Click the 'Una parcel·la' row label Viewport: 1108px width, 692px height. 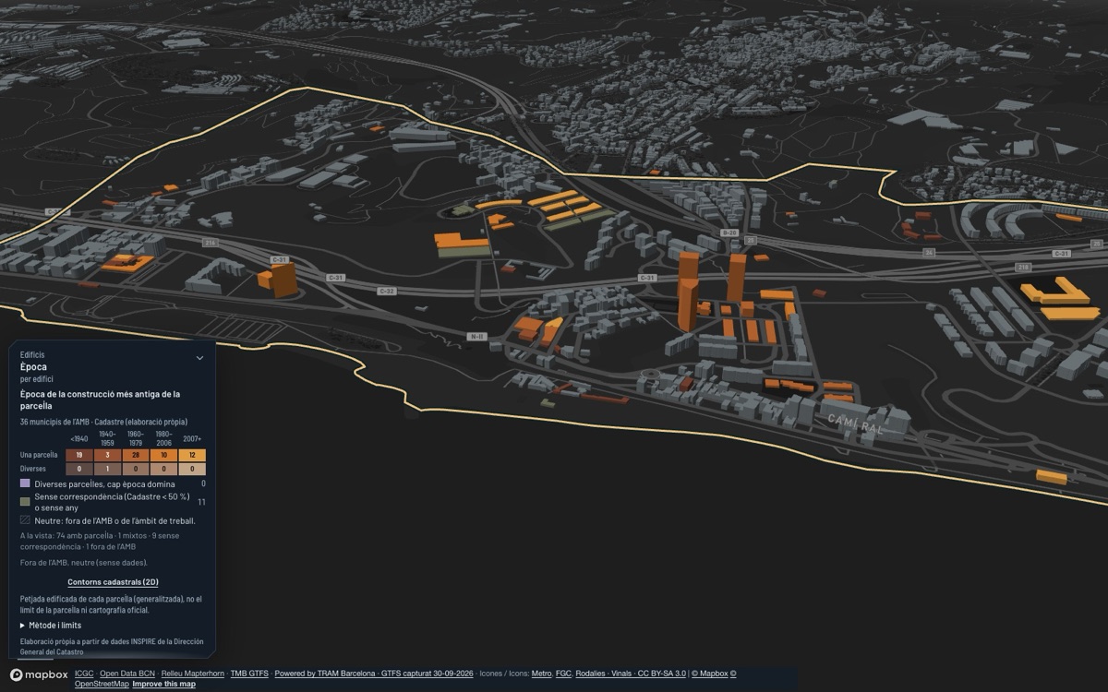(x=39, y=455)
